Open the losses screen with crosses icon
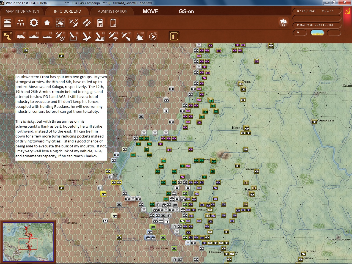This screenshot has width=352, height=264. 21,23
